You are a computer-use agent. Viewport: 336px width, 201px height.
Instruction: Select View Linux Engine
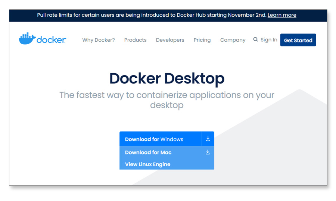coord(147,164)
